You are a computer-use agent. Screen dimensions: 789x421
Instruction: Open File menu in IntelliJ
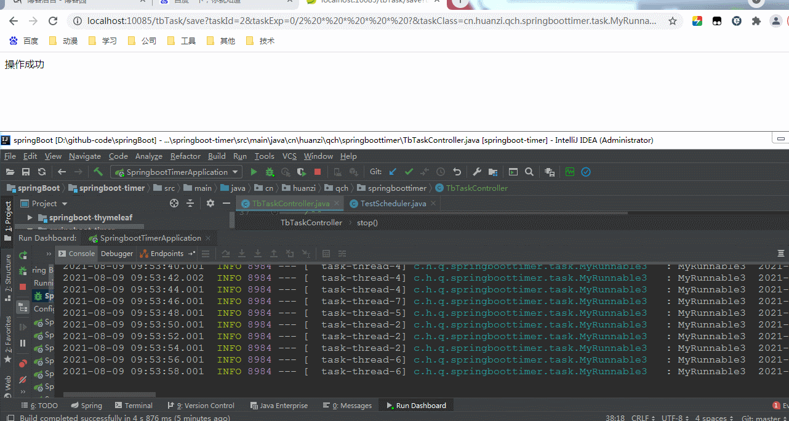coord(10,156)
